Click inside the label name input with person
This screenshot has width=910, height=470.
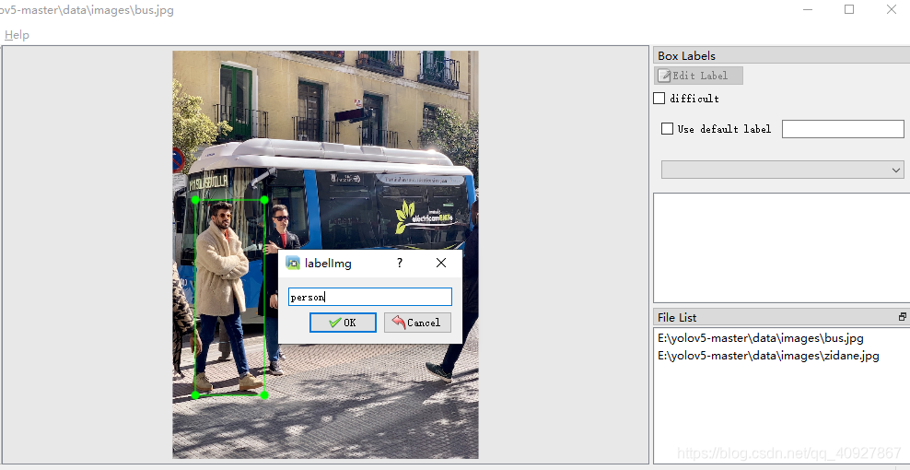tap(370, 297)
